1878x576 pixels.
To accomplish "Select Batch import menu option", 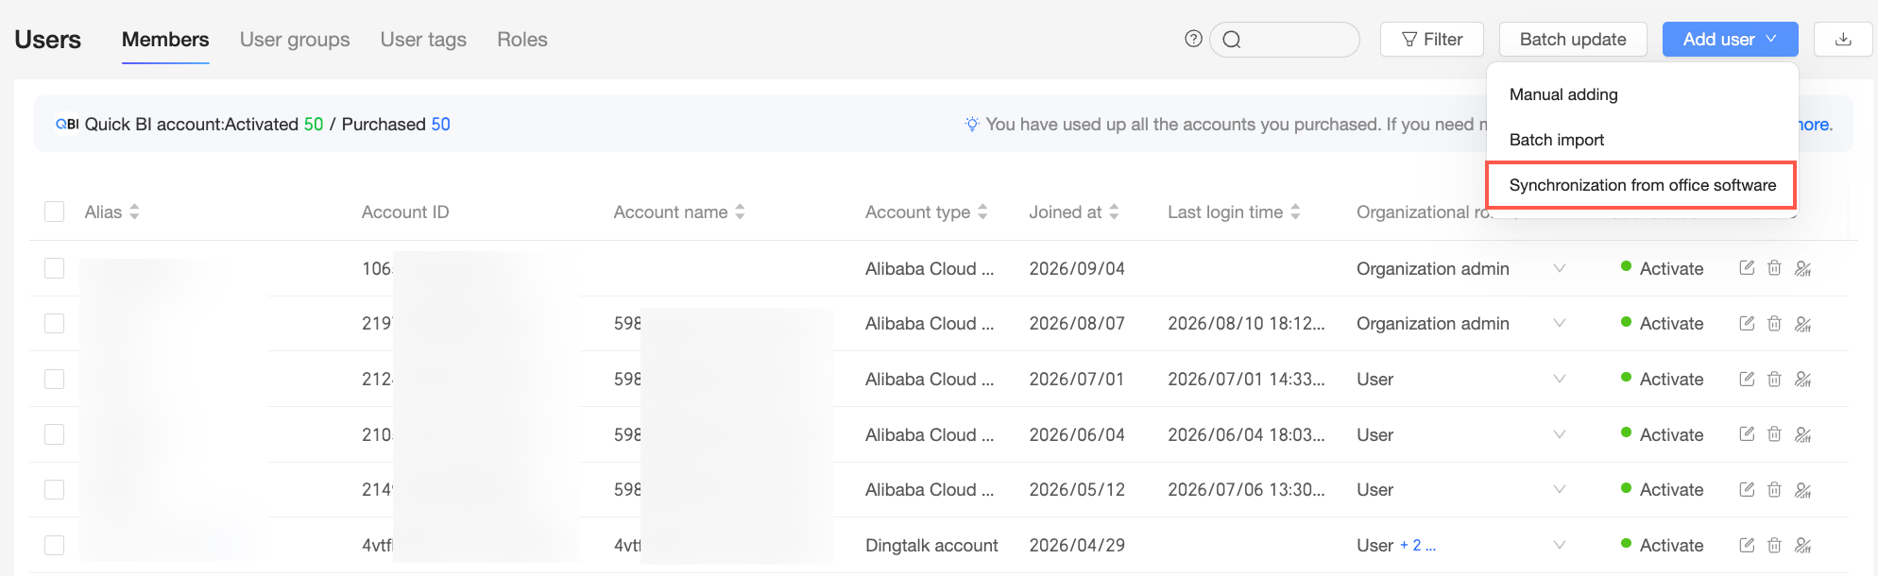I will (1557, 140).
